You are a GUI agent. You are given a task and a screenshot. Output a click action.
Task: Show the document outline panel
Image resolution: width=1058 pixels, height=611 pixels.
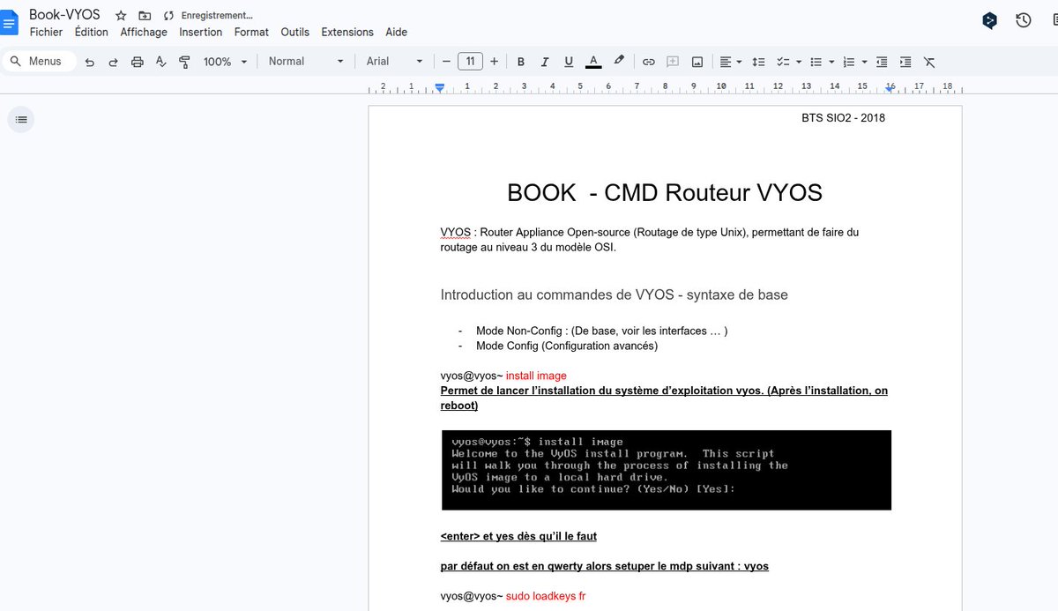pos(21,119)
